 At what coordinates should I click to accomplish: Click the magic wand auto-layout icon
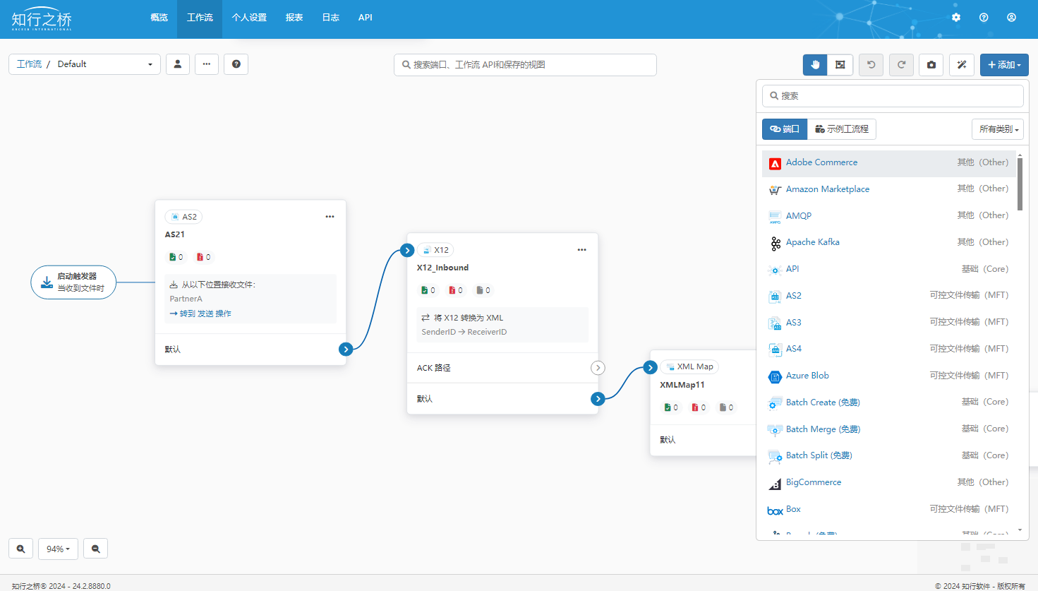[962, 65]
